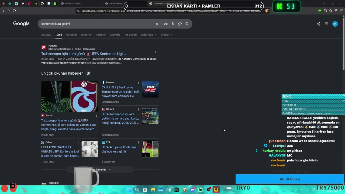Start a voice search with the microphone
This screenshot has width=345, height=194.
pos(173,24)
